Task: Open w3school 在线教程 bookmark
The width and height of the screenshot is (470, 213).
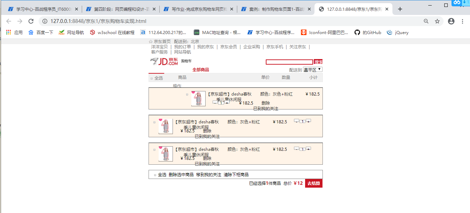Action: click(112, 32)
